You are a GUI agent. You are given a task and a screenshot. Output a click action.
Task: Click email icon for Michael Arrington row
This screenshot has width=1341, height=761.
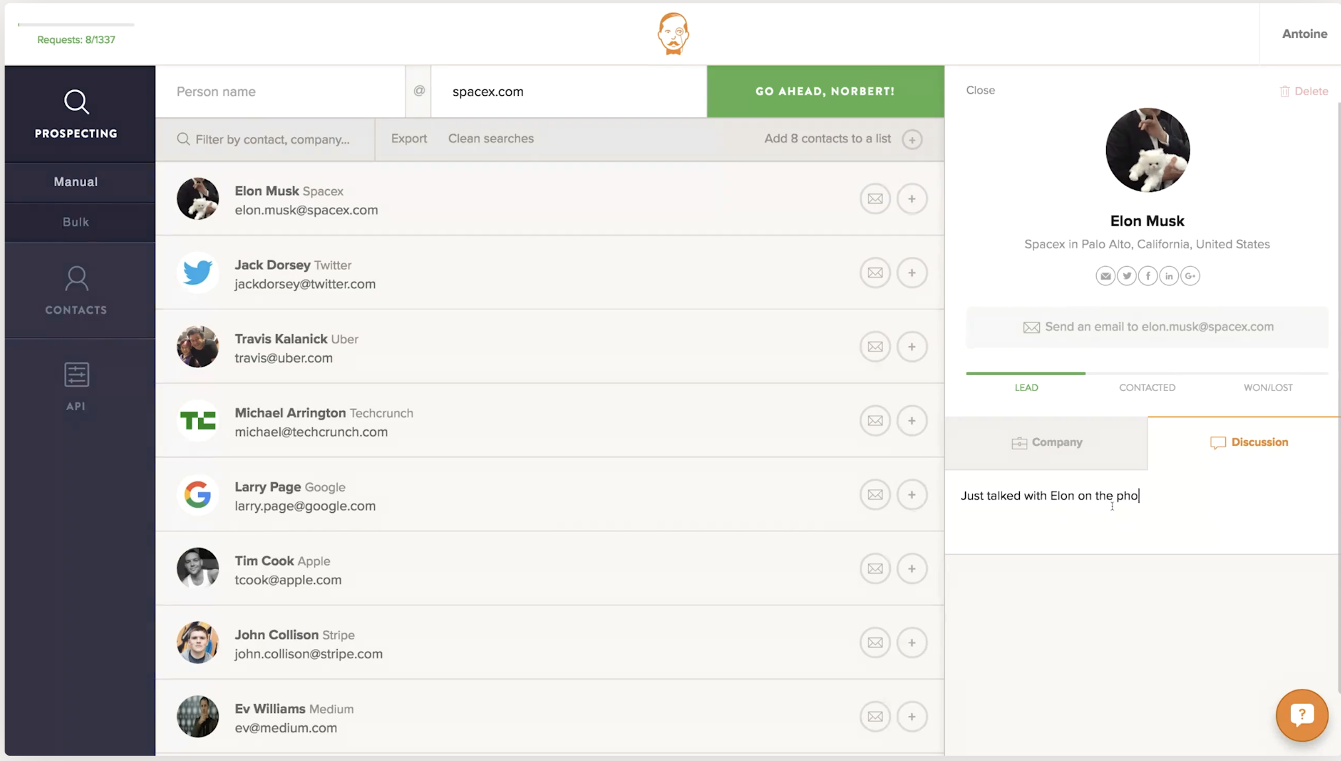coord(875,421)
